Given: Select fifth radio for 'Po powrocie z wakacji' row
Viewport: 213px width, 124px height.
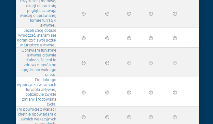Looking at the screenshot, I should 175,117.
